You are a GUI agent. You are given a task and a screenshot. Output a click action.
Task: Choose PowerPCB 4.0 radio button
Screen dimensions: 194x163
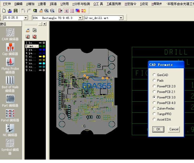pyautogui.click(x=154, y=103)
